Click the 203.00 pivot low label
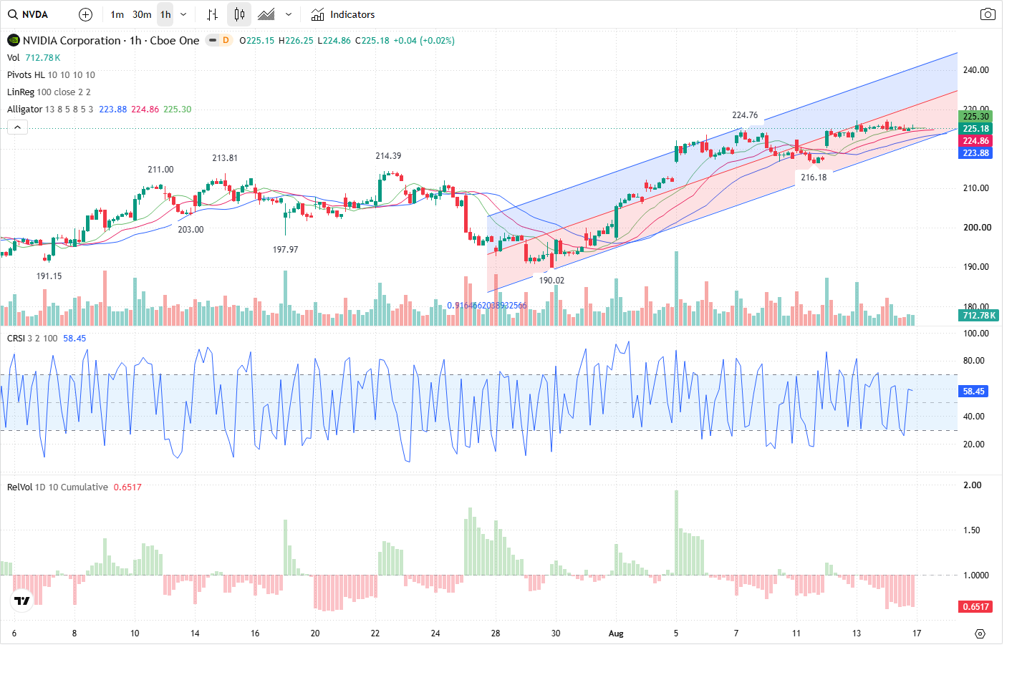Screen dimensions: 1017x680 (191, 230)
